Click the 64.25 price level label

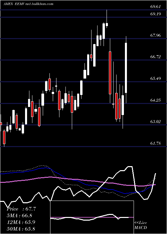(156, 100)
